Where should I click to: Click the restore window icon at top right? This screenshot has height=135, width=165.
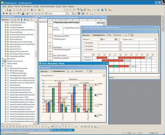coord(160,3)
